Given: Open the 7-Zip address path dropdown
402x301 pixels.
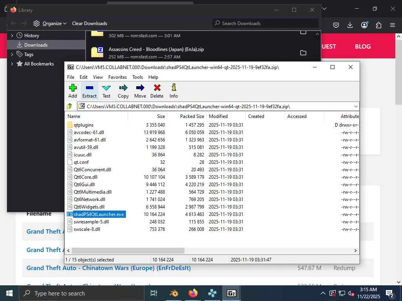Looking at the screenshot, I should [356, 107].
